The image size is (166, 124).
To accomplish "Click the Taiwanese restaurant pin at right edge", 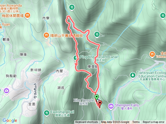I will (152, 55).
